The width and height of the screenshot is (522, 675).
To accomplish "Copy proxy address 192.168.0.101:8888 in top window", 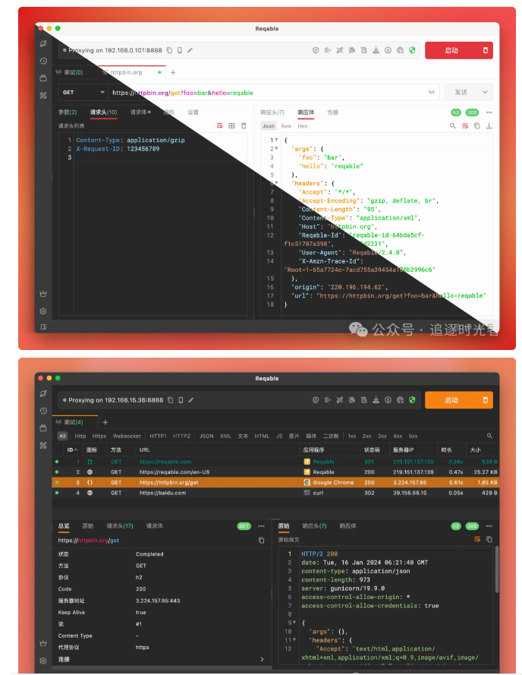I will click(x=169, y=50).
